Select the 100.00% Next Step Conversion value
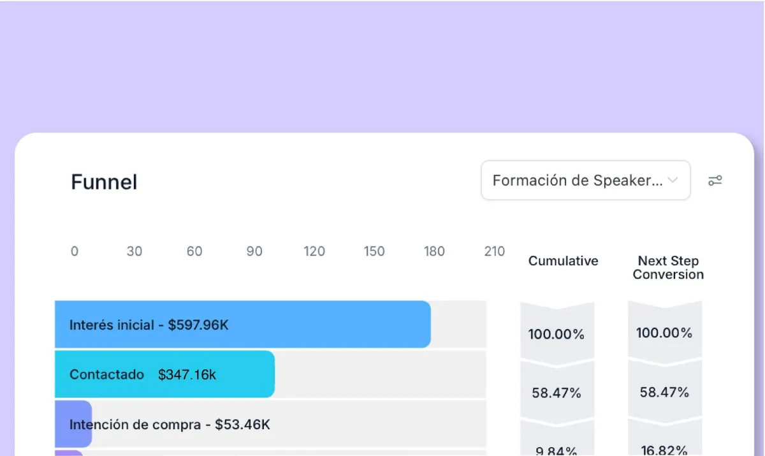 (x=664, y=333)
